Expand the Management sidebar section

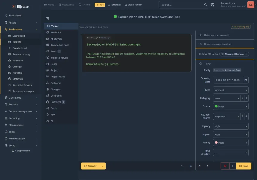coord(21,125)
